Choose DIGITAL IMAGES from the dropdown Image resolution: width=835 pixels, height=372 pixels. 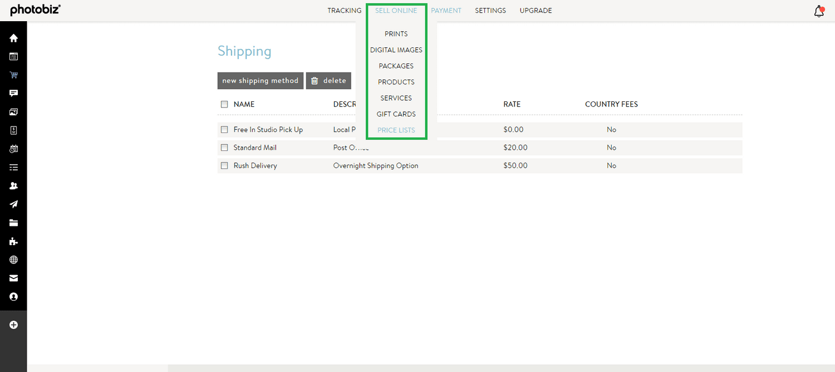point(396,50)
